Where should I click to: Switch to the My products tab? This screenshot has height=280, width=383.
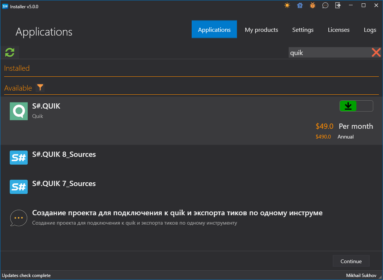click(x=261, y=30)
